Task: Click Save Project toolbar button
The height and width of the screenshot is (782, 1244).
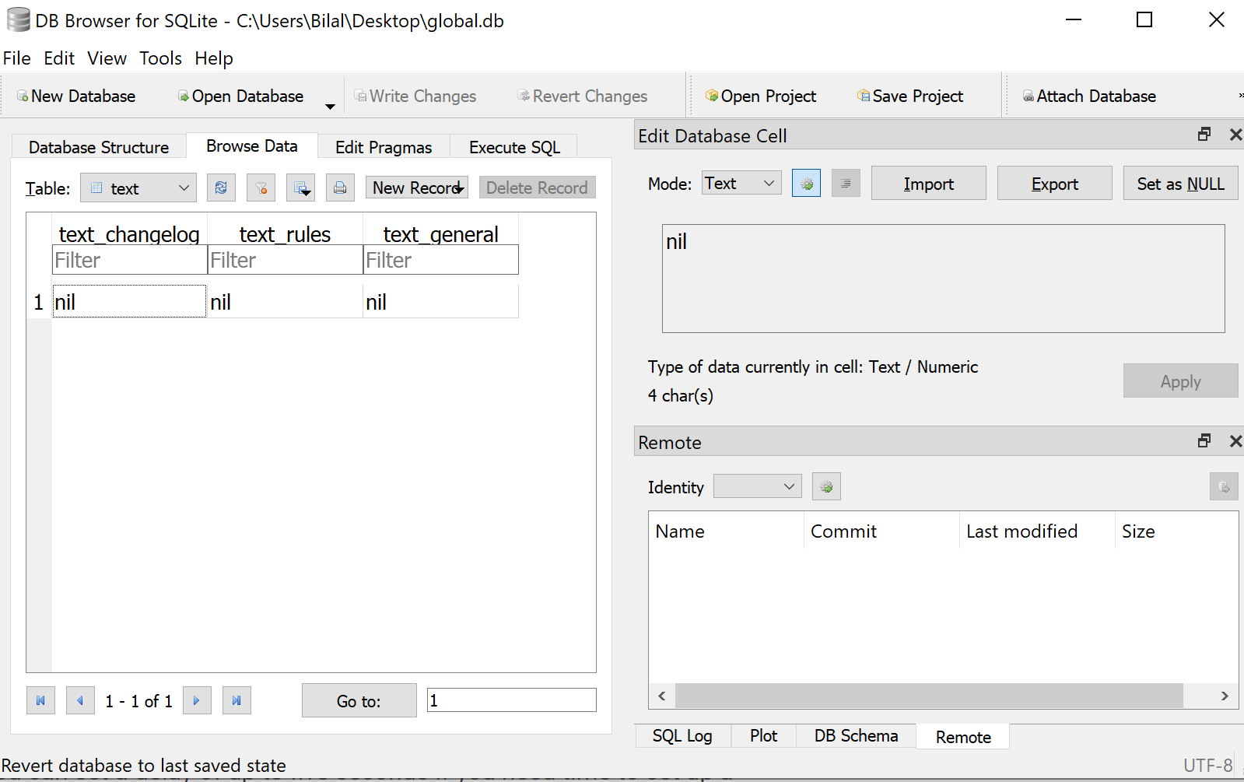Action: (909, 96)
